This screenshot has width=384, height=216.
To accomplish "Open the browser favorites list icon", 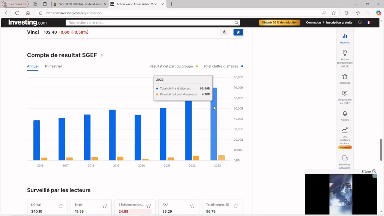I will [358, 13].
